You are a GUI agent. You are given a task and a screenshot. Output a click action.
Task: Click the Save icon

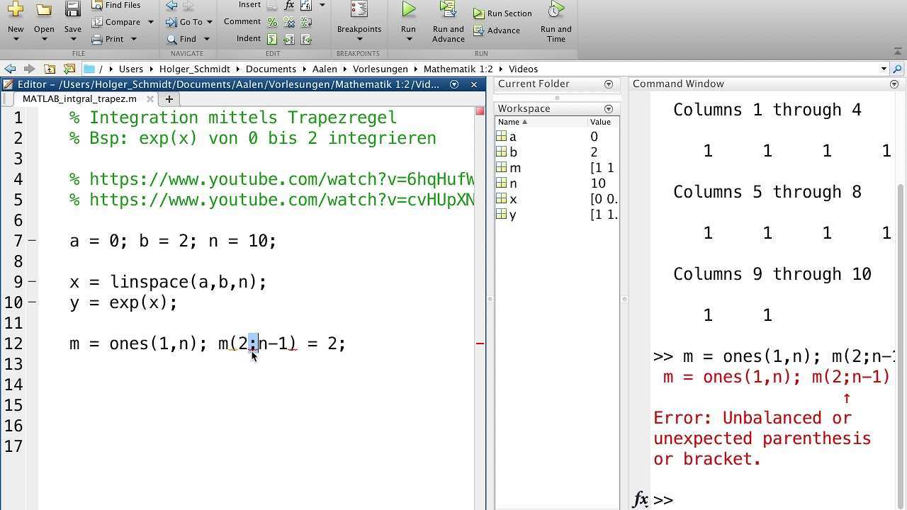[x=72, y=10]
